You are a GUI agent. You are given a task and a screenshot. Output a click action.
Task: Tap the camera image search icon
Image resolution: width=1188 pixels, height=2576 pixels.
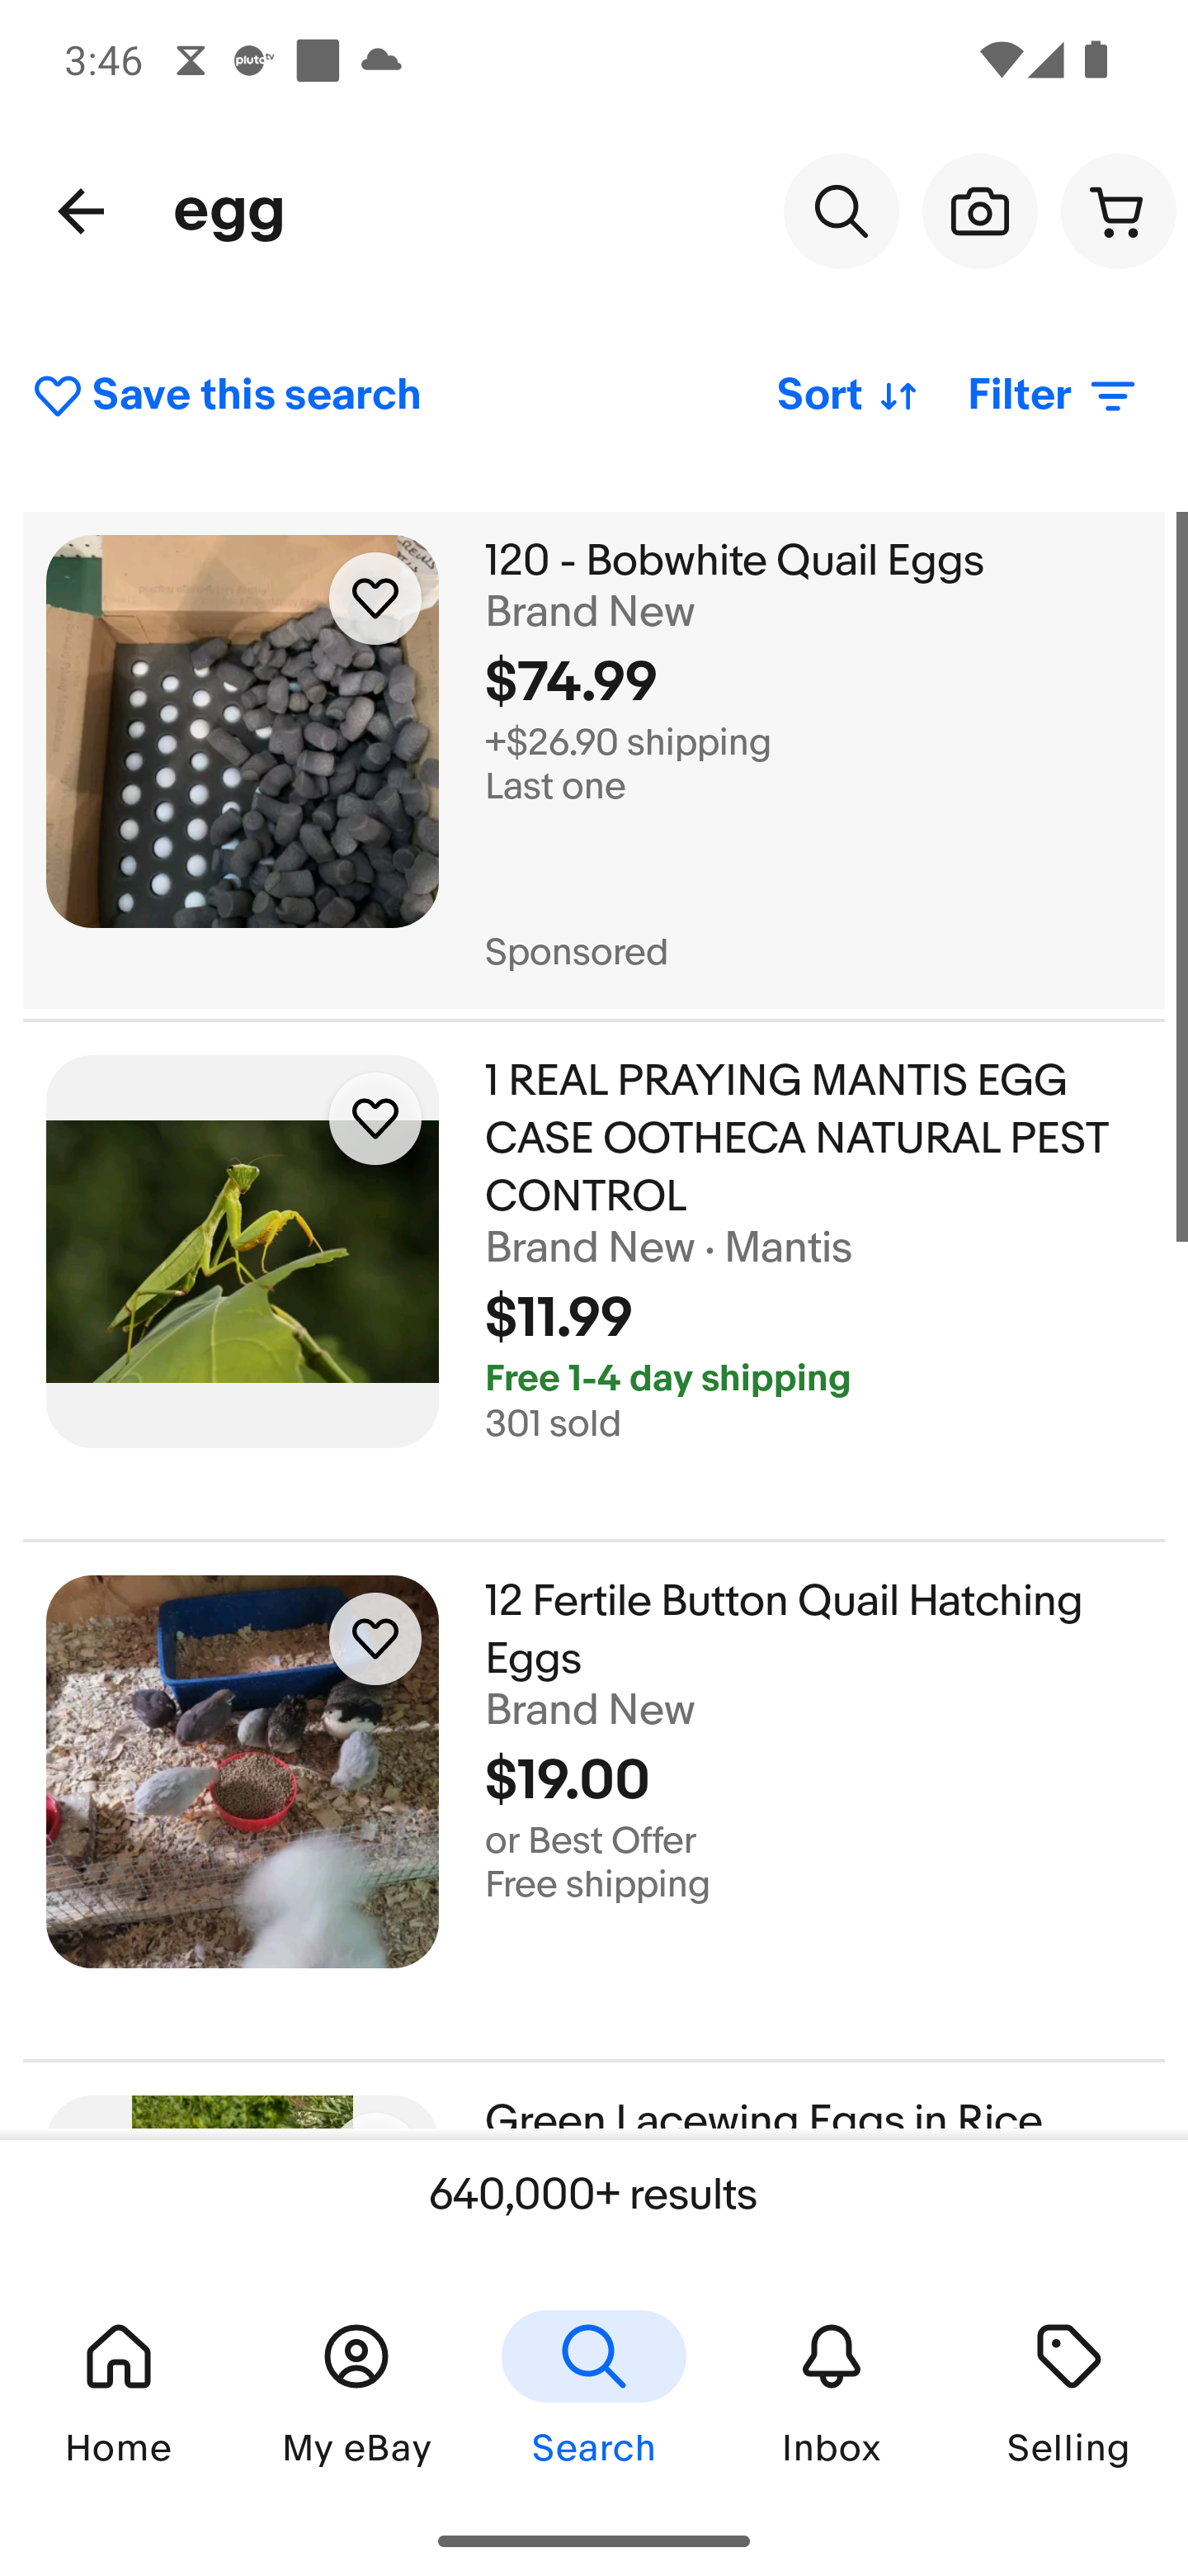[x=979, y=211]
